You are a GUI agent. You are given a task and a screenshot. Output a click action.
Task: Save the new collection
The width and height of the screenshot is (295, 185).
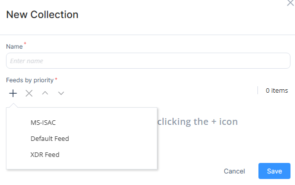274,171
